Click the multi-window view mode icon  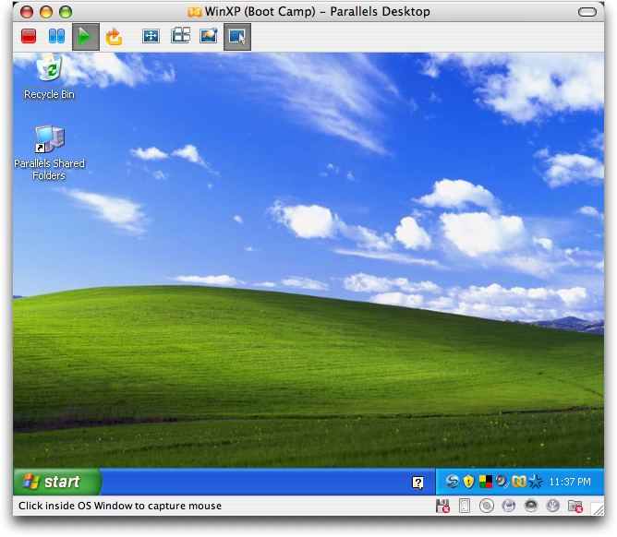181,35
